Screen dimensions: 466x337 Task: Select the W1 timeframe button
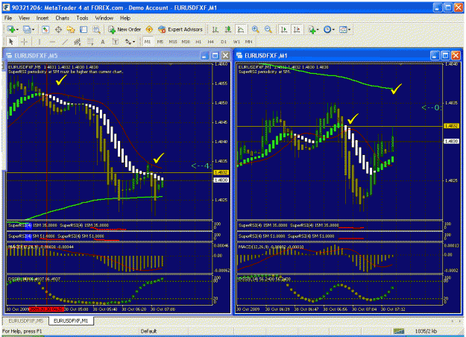pos(236,42)
